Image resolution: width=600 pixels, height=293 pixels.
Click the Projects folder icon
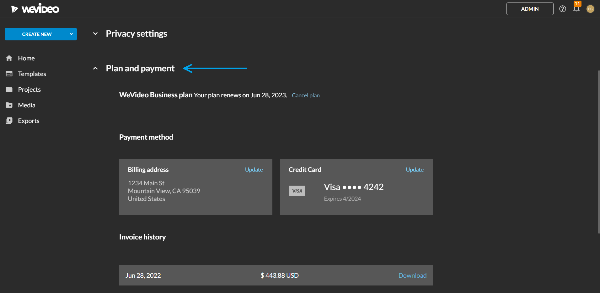(9, 90)
